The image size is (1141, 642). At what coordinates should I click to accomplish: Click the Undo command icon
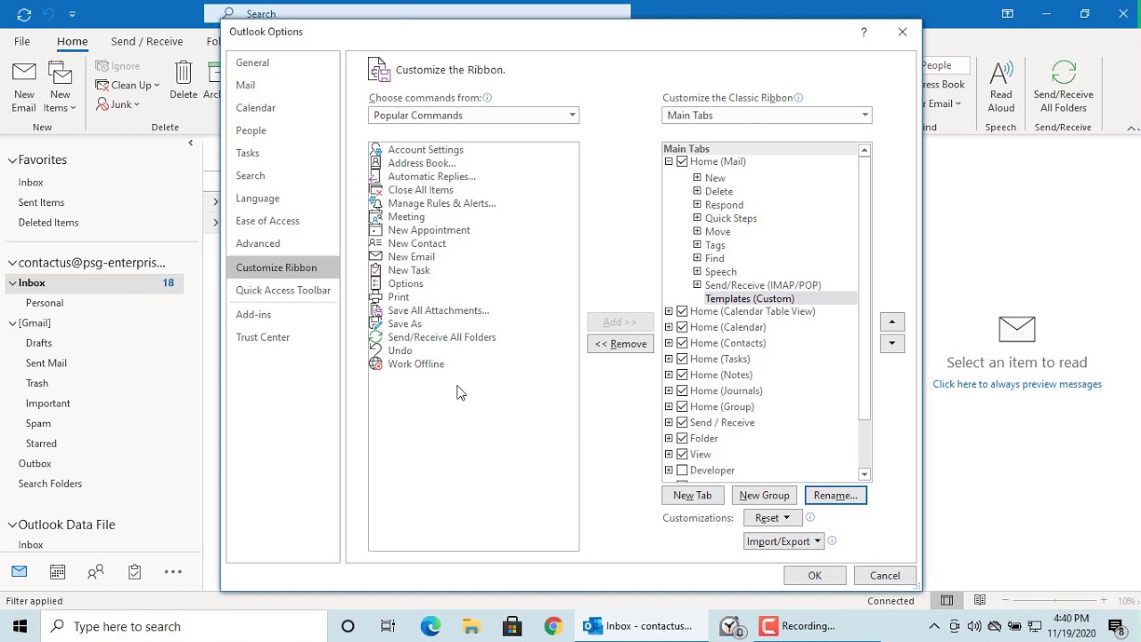click(x=375, y=350)
